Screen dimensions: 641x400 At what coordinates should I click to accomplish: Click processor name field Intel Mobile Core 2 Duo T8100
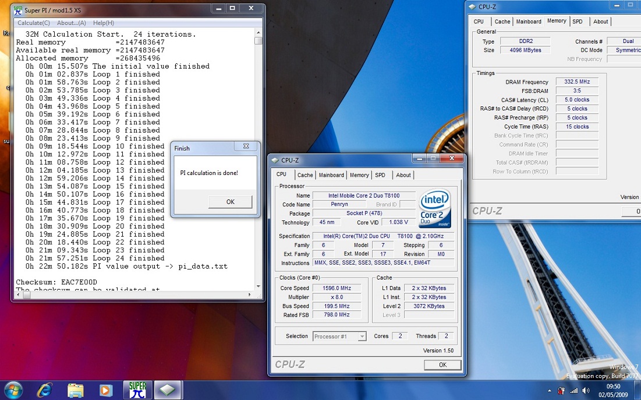tap(364, 195)
